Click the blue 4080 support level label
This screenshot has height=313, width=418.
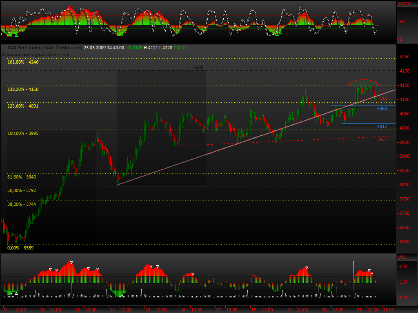click(381, 109)
